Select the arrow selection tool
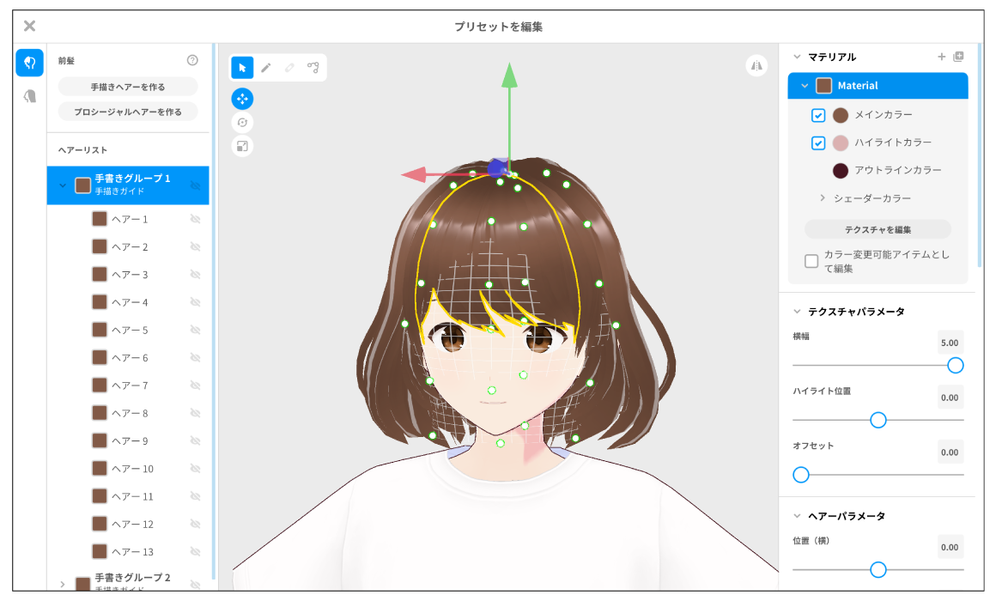996x601 pixels. [x=242, y=68]
